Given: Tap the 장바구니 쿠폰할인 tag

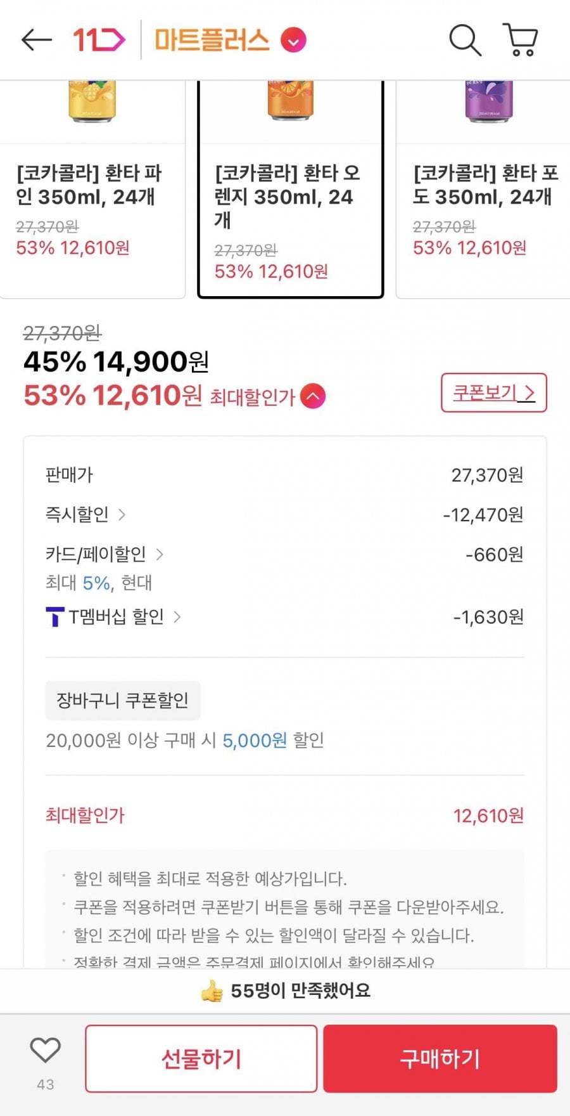Looking at the screenshot, I should 123,701.
